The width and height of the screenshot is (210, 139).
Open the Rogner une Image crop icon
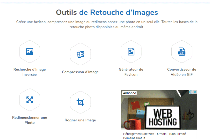click(x=80, y=102)
